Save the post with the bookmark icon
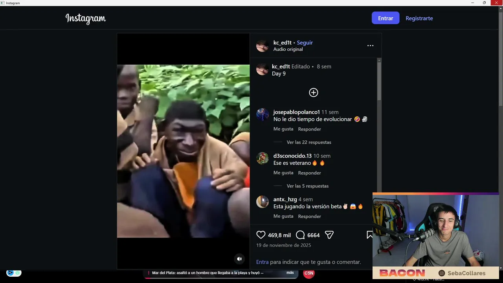This screenshot has width=503, height=283. point(369,235)
